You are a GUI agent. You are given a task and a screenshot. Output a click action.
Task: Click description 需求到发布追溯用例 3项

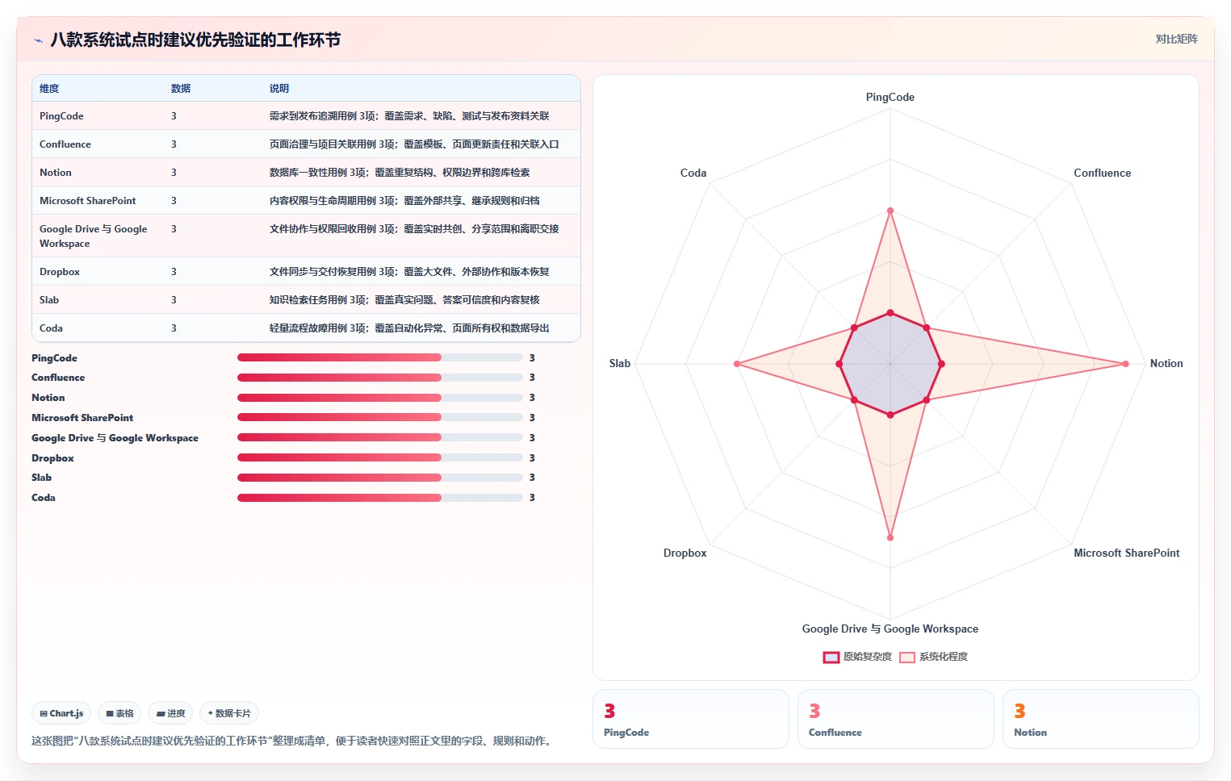[x=409, y=116]
